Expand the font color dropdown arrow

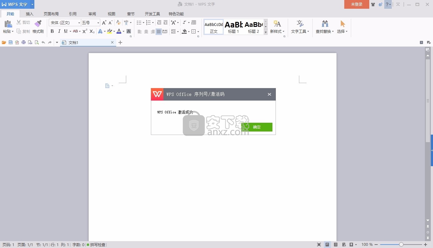(123, 31)
